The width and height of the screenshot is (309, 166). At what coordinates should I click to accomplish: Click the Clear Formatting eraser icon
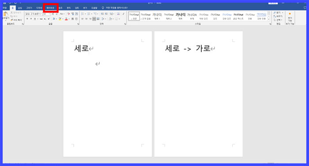click(68, 14)
